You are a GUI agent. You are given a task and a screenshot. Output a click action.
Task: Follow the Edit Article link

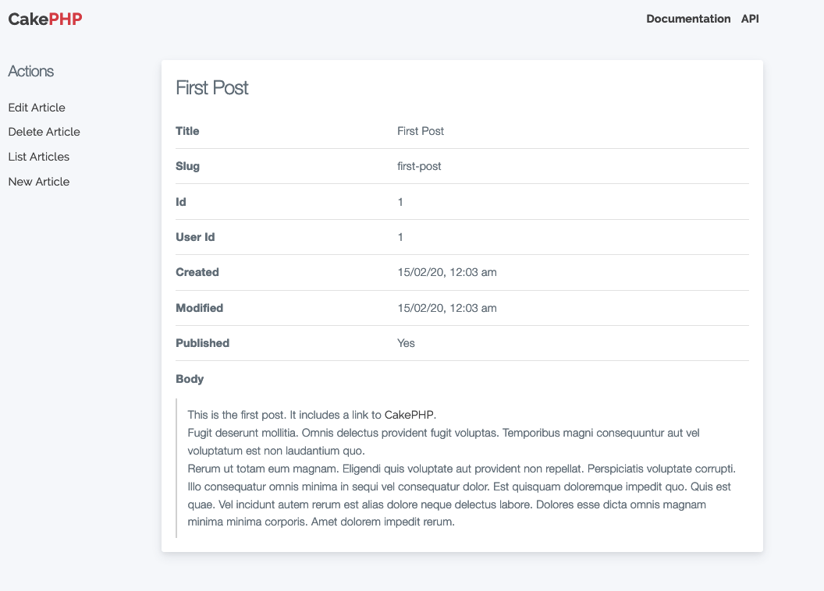[x=36, y=107]
